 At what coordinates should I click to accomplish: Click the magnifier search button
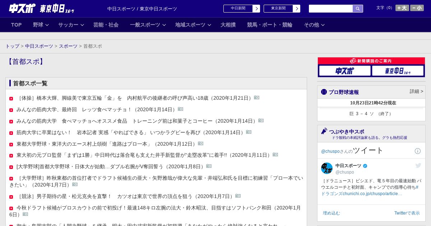coord(358,9)
